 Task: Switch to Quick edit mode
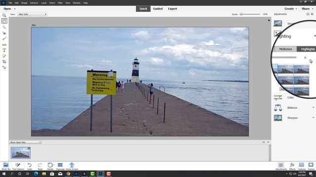tap(143, 9)
